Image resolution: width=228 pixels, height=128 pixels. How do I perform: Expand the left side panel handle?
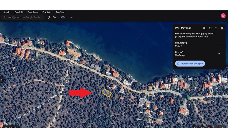1,80
